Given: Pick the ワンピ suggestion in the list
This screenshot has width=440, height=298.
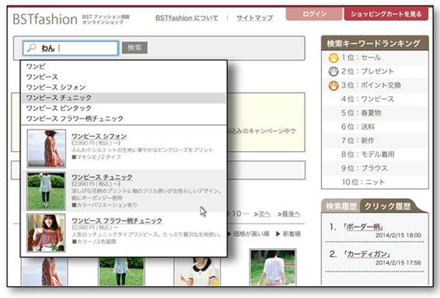Looking at the screenshot, I should (x=36, y=66).
